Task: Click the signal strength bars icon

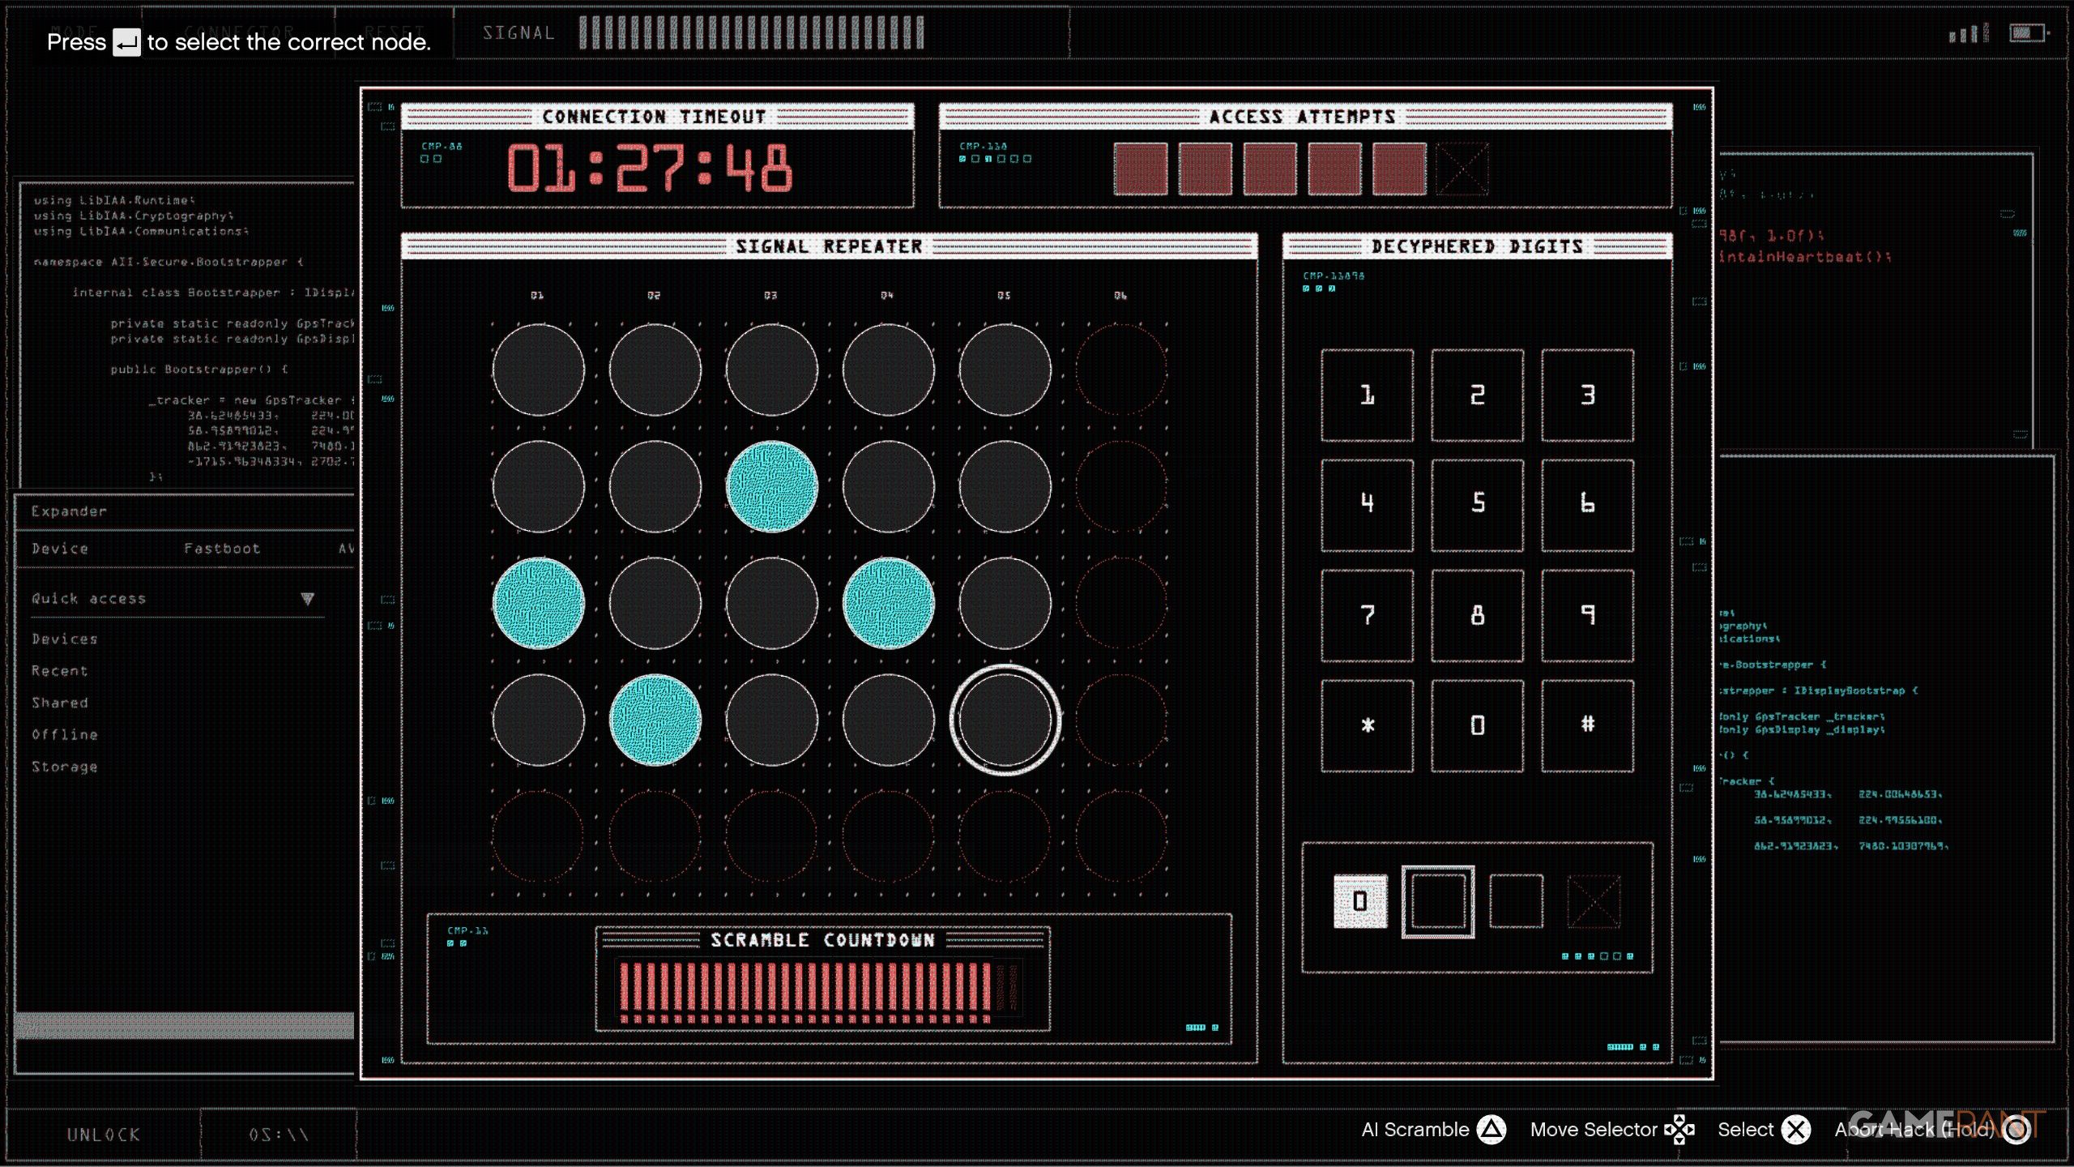Action: (1969, 33)
